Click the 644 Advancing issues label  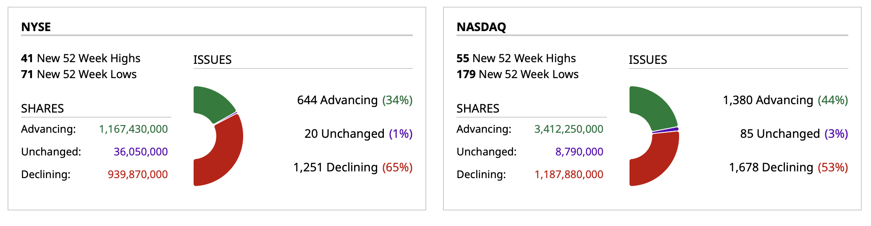[355, 100]
